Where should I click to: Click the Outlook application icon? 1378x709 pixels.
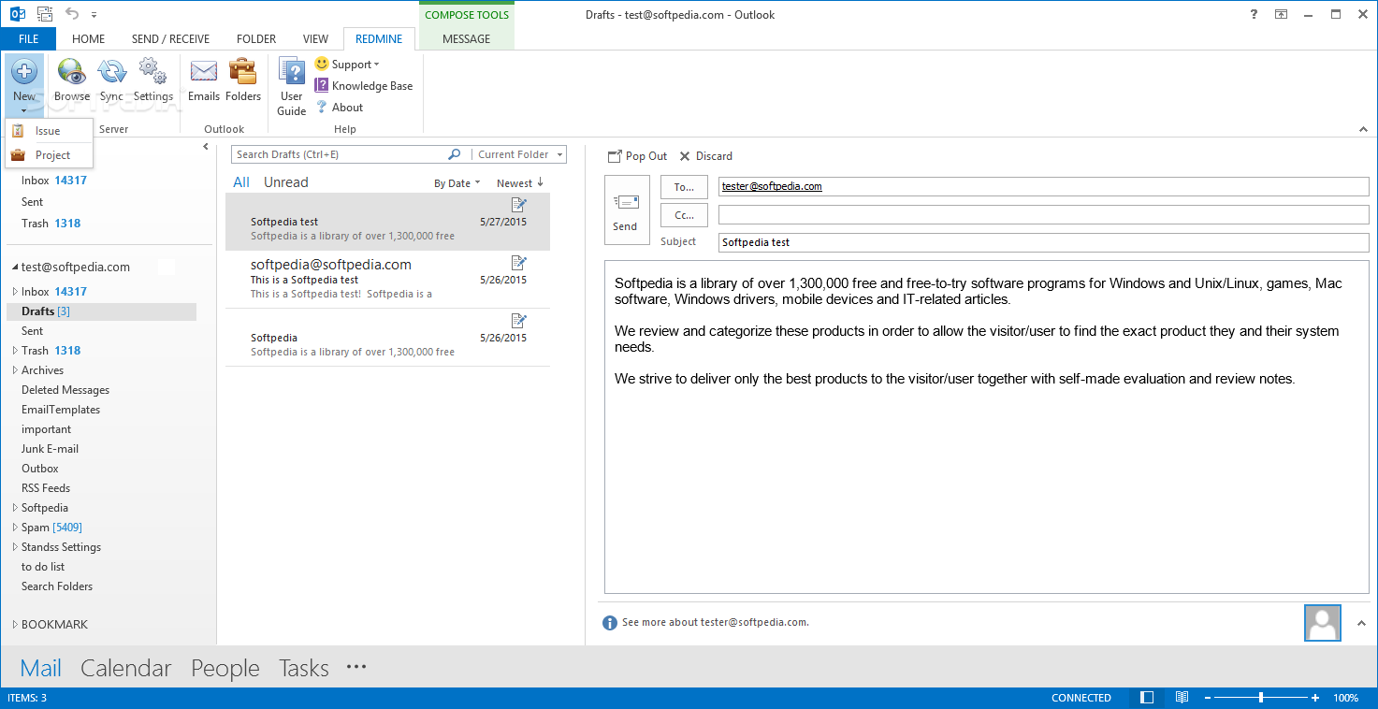(16, 14)
